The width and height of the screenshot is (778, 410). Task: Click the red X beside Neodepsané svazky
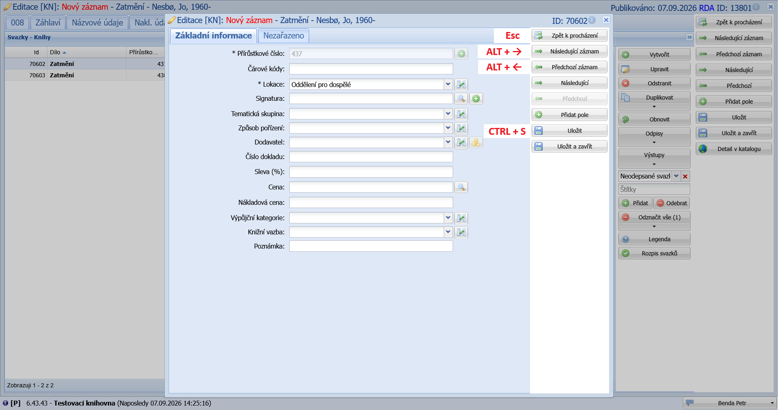[685, 176]
